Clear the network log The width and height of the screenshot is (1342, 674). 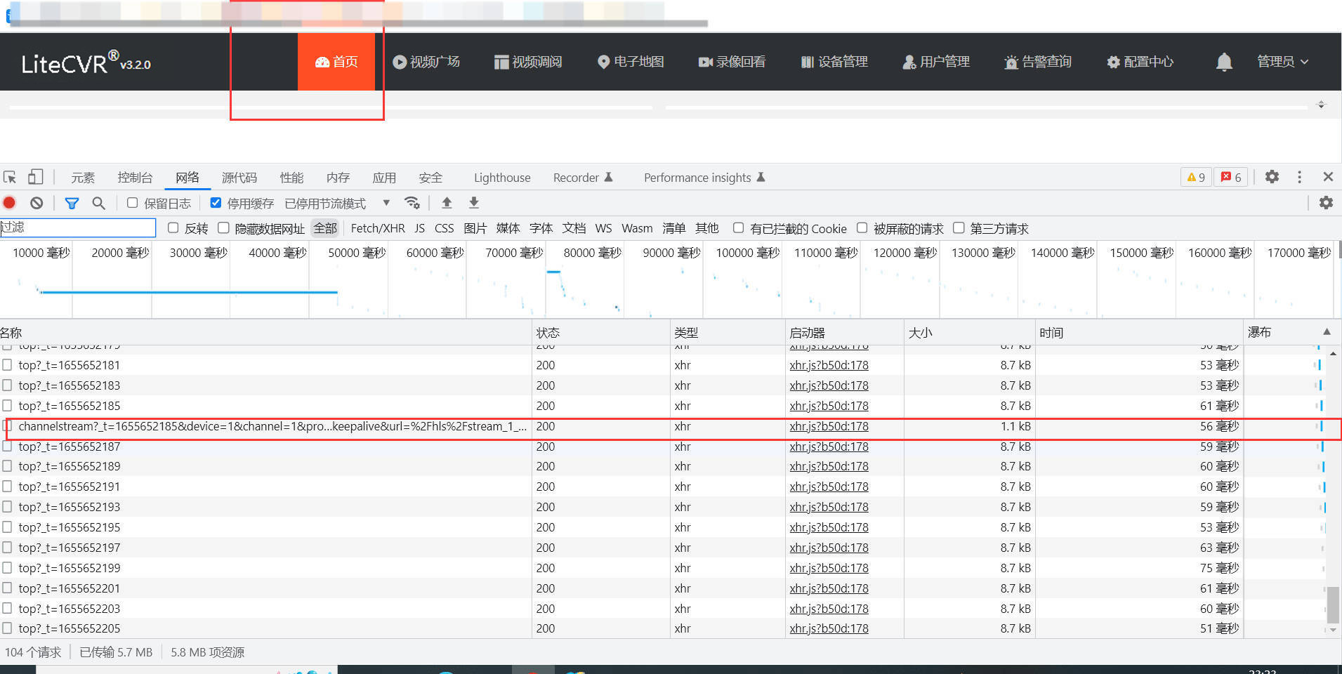(x=37, y=203)
